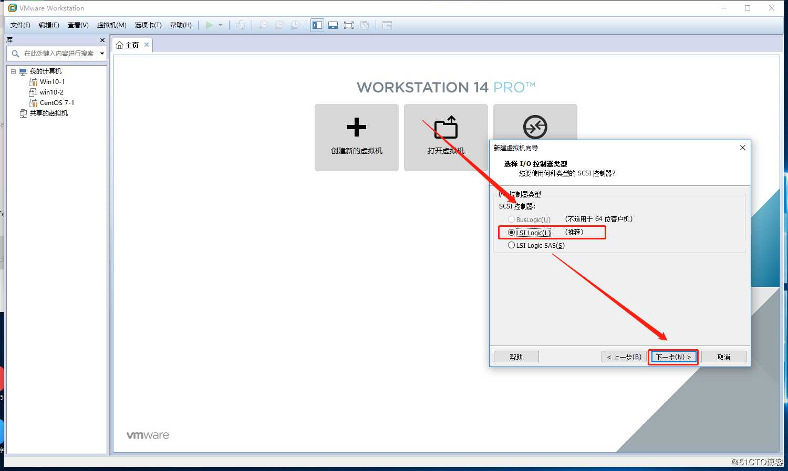
Task: Click the 取消 cancel button
Action: pyautogui.click(x=724, y=357)
